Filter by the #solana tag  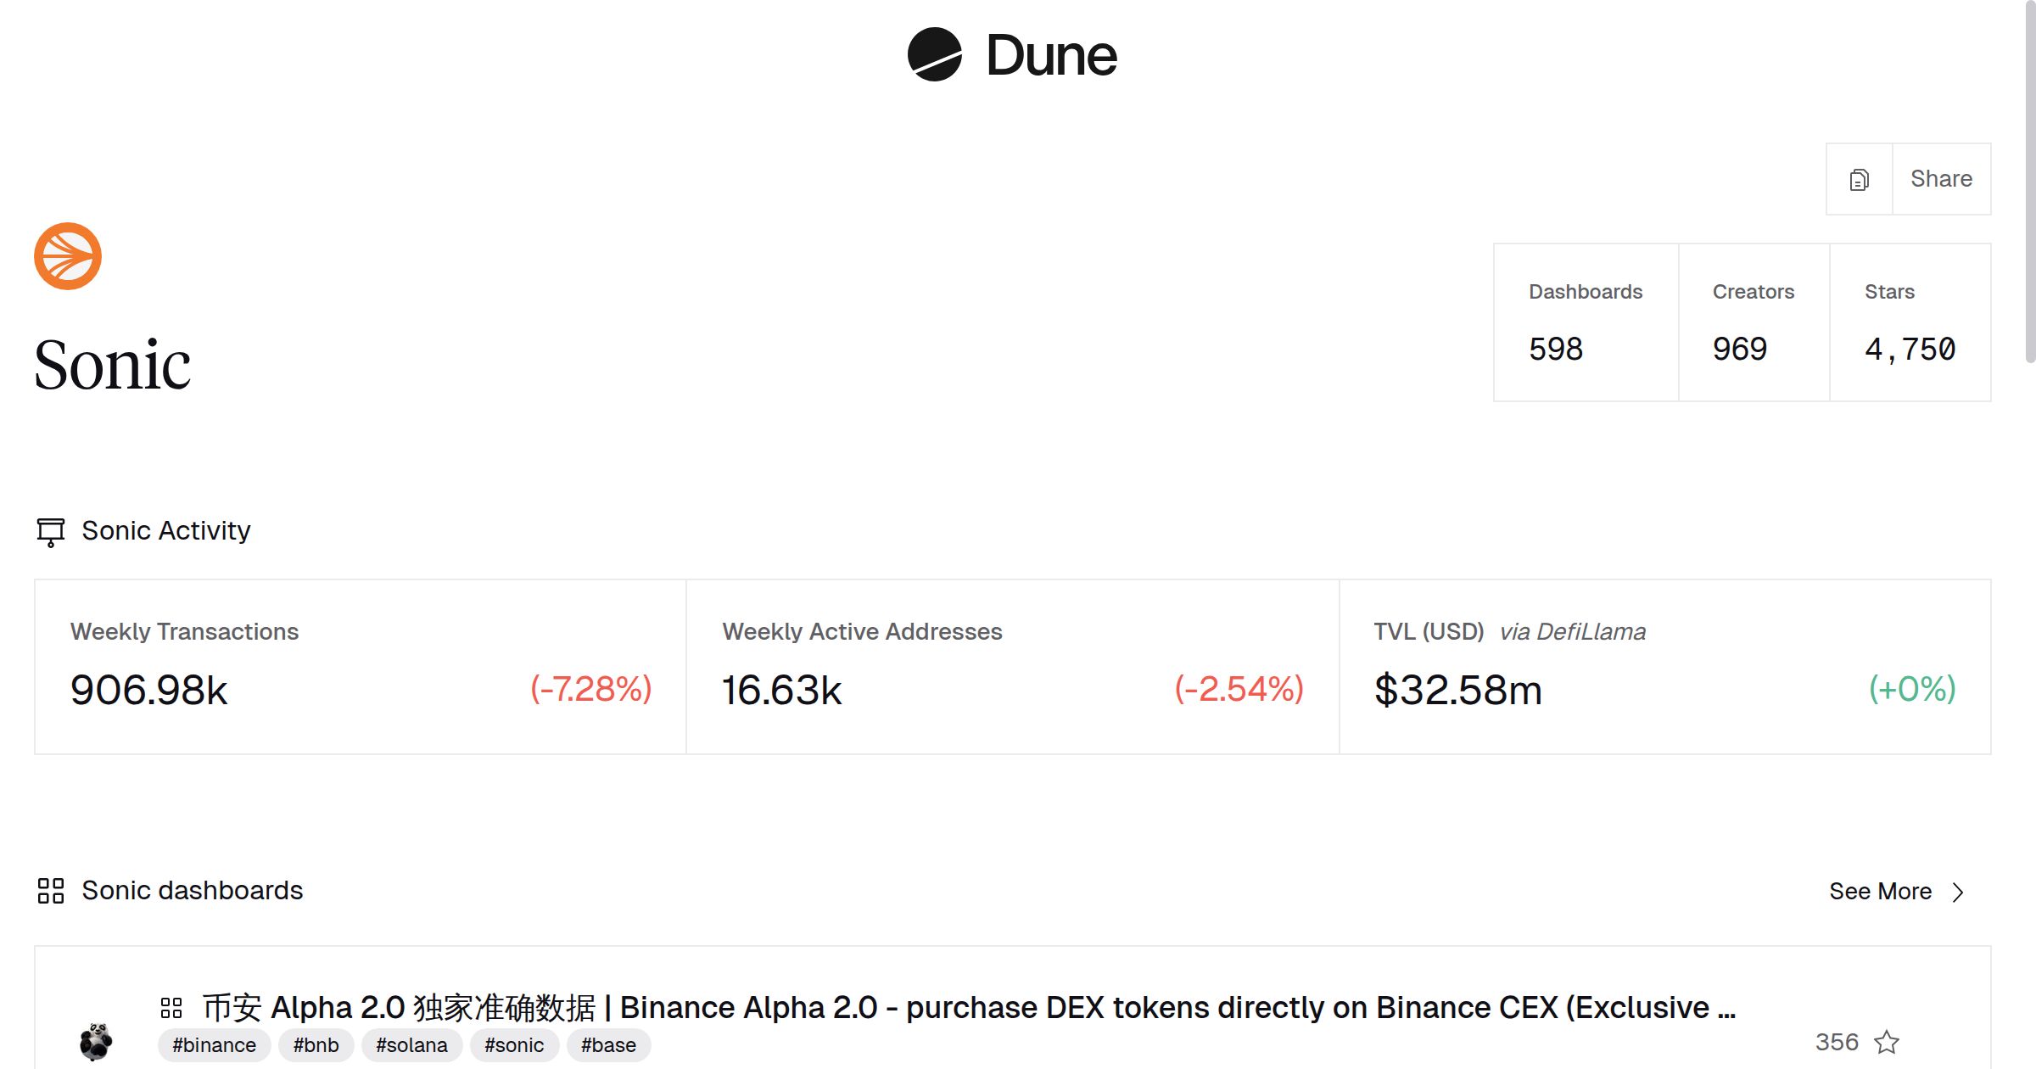click(411, 1045)
